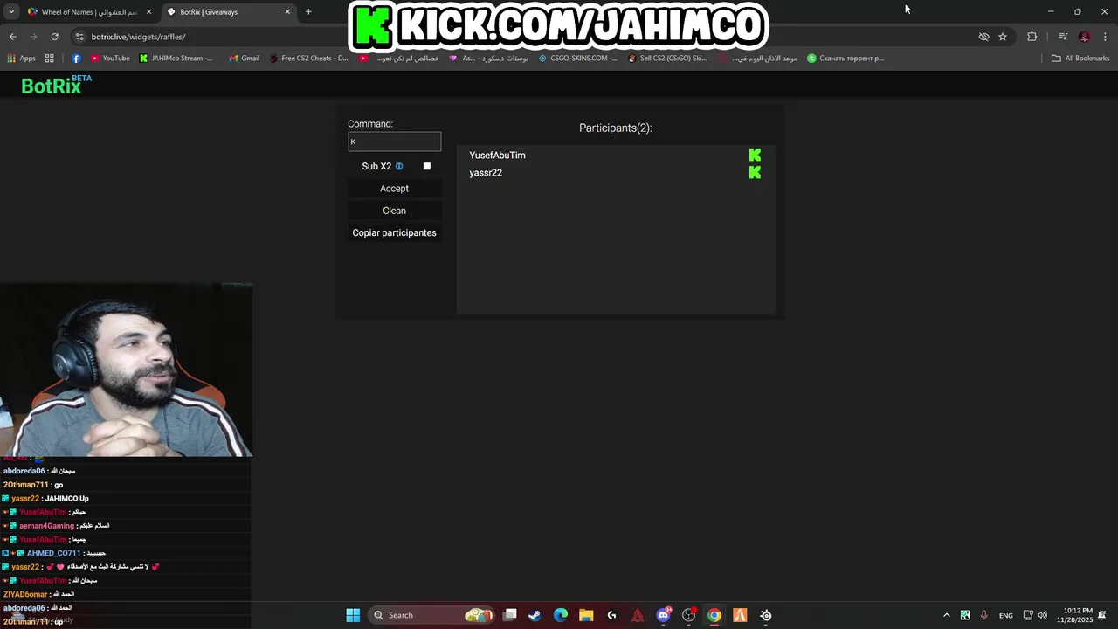Switch ENG input language
Image resolution: width=1118 pixels, height=629 pixels.
(x=1006, y=615)
